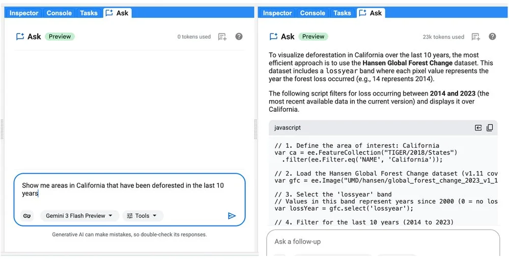
Task: Open Console tab in left panel
Action: (59, 13)
